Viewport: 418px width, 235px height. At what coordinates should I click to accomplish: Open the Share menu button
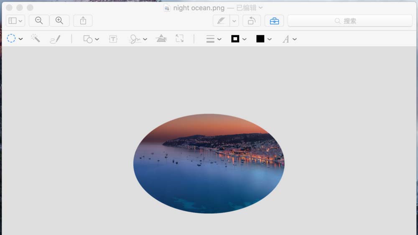point(83,21)
